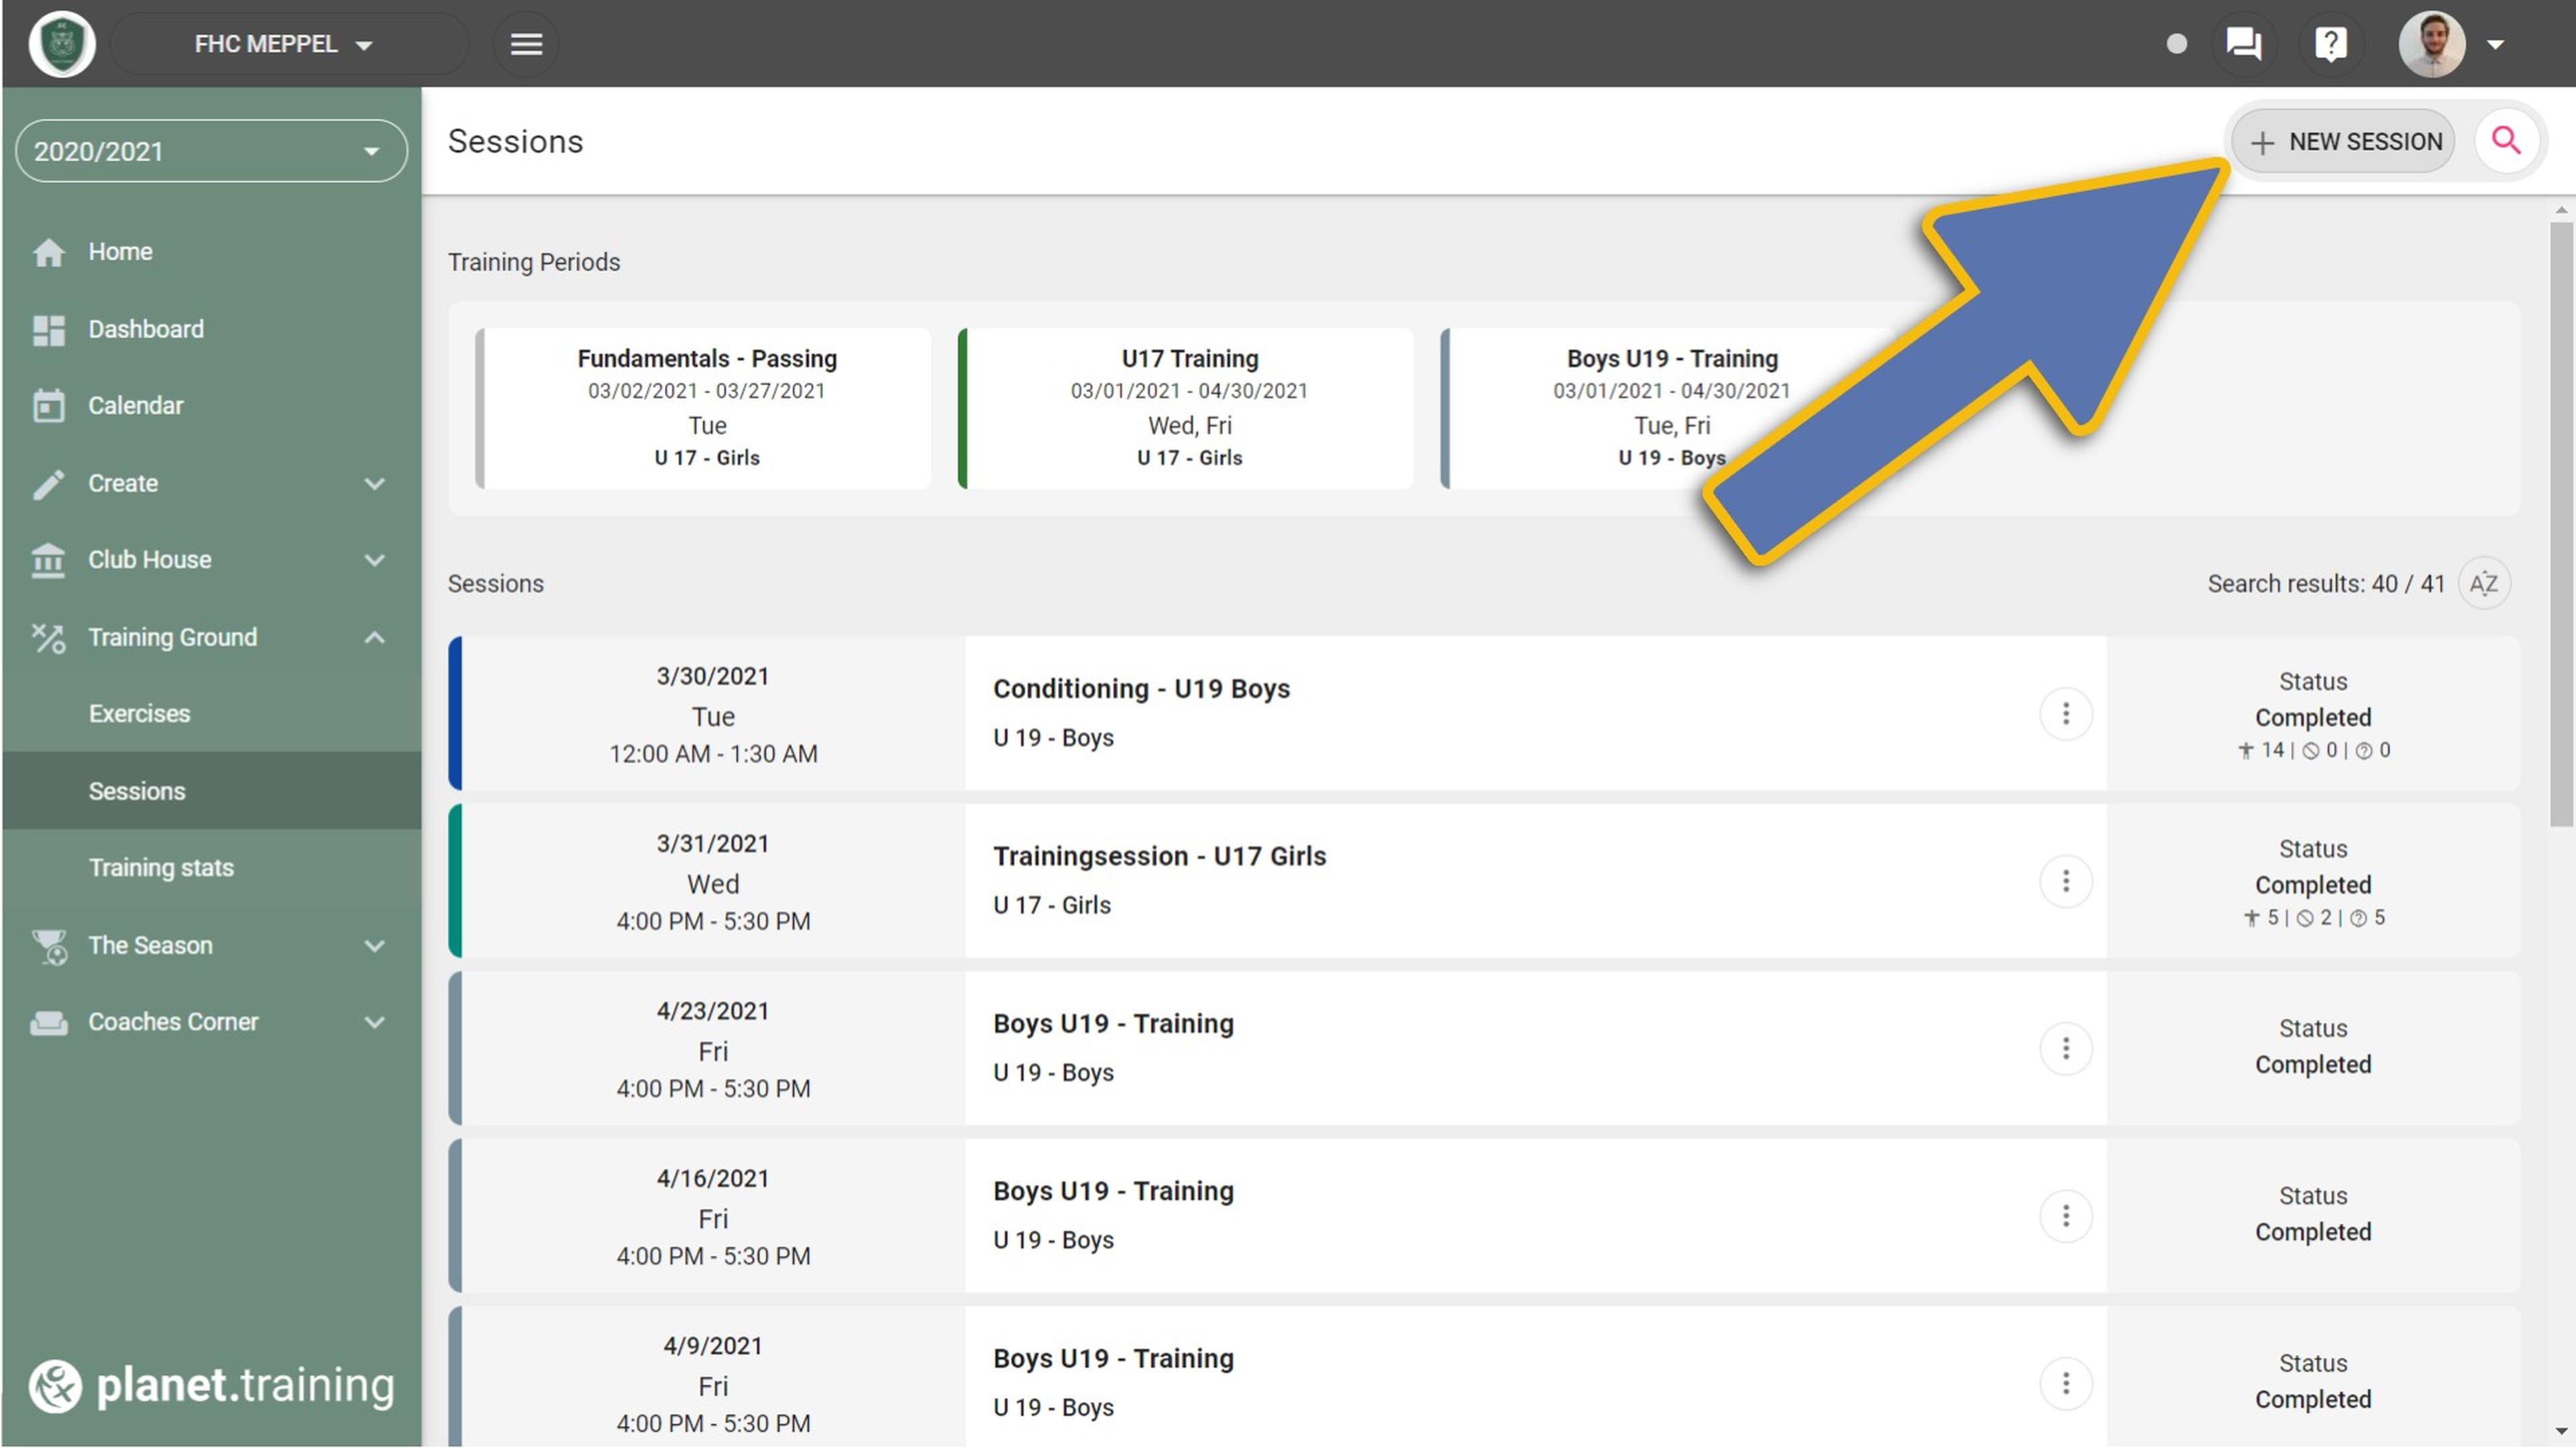Viewport: 2576px width, 1448px height.
Task: Expand the Club House section
Action: pos(211,560)
